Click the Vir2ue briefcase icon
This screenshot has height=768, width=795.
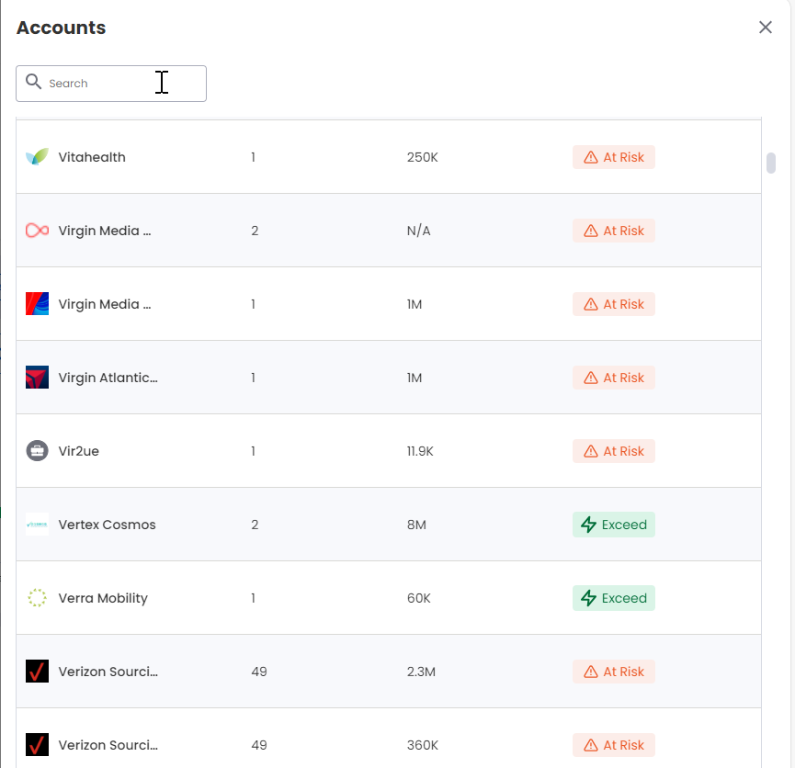tap(37, 451)
